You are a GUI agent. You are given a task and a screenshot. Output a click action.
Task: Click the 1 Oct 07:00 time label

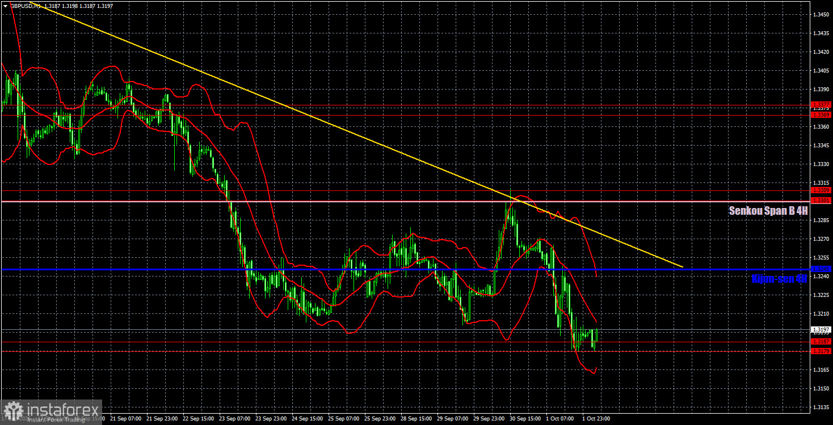561,419
